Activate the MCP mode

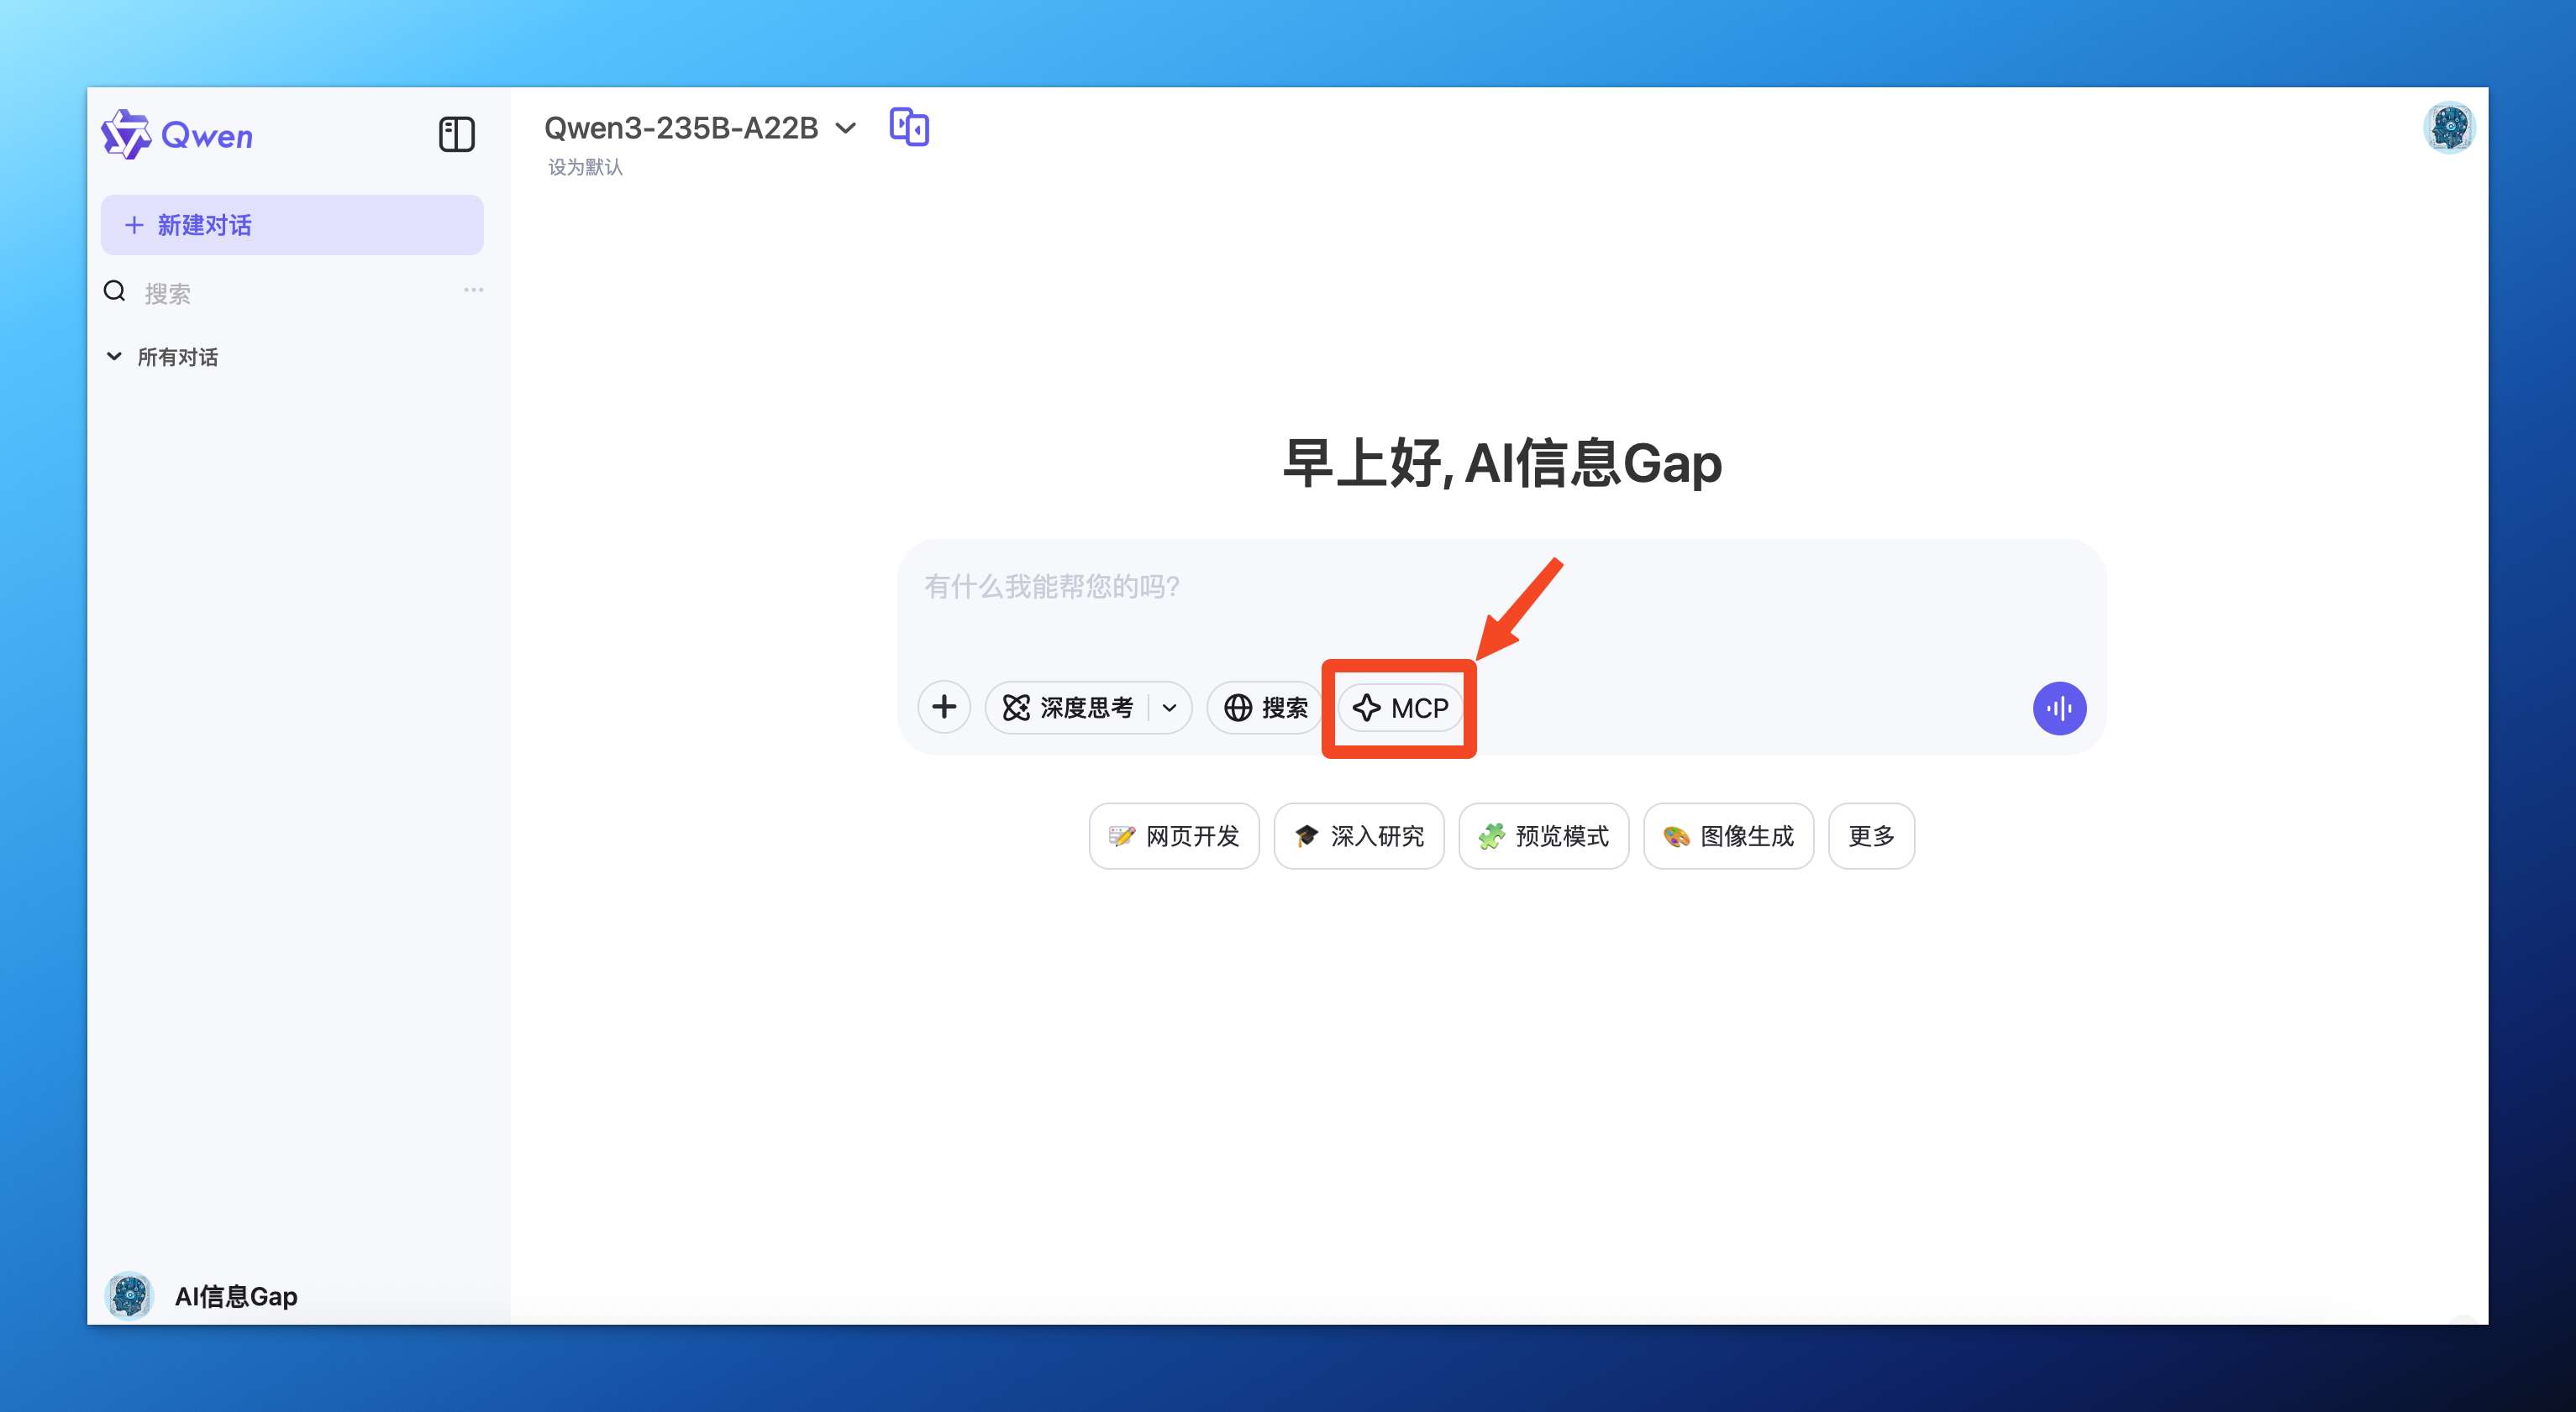pyautogui.click(x=1399, y=708)
